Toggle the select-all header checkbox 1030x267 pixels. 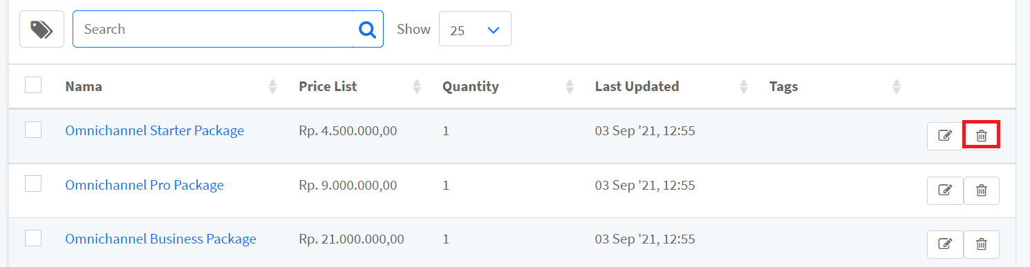[33, 85]
